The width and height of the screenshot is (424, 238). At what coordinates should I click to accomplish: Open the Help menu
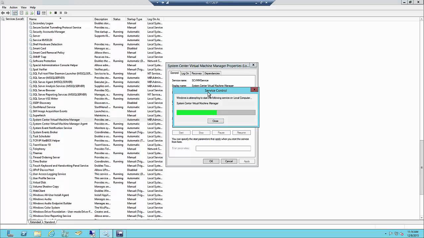[x=33, y=7]
